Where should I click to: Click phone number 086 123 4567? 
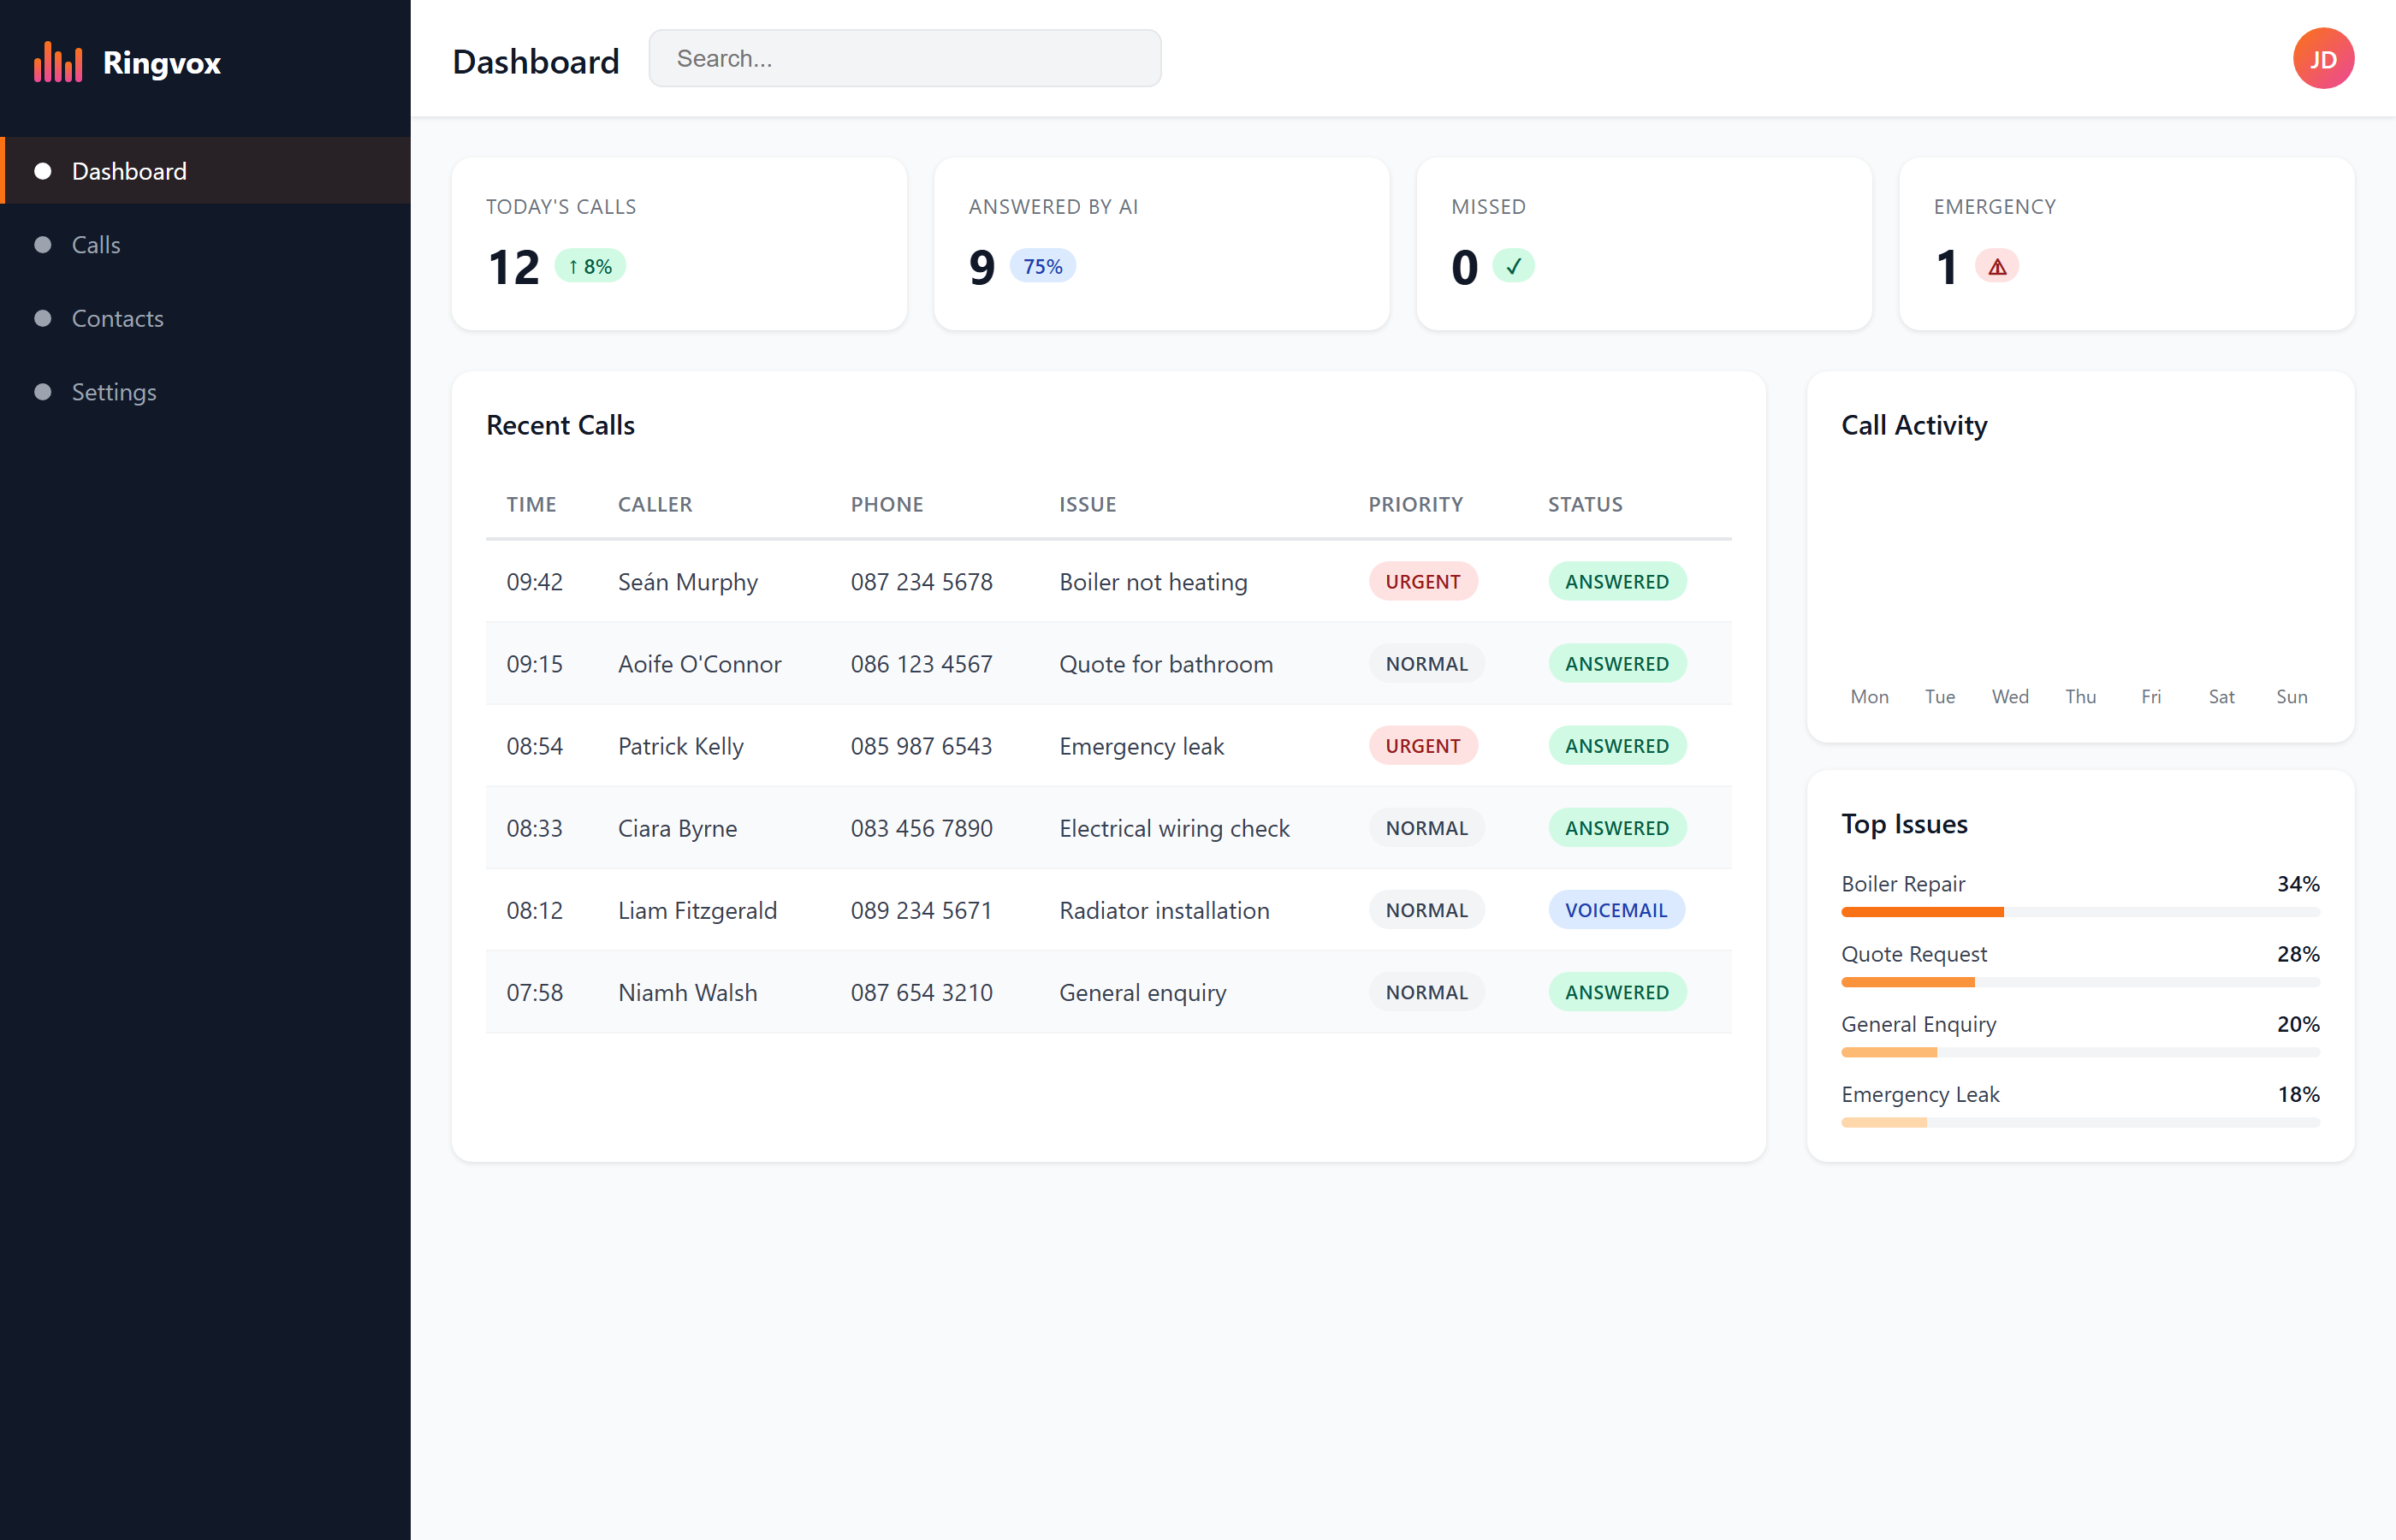pos(920,664)
